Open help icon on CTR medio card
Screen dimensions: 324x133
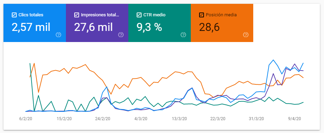[x=183, y=35]
